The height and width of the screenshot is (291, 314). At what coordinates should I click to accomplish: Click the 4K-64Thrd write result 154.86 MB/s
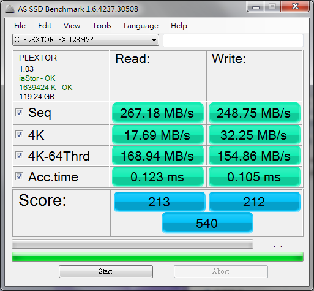(255, 156)
